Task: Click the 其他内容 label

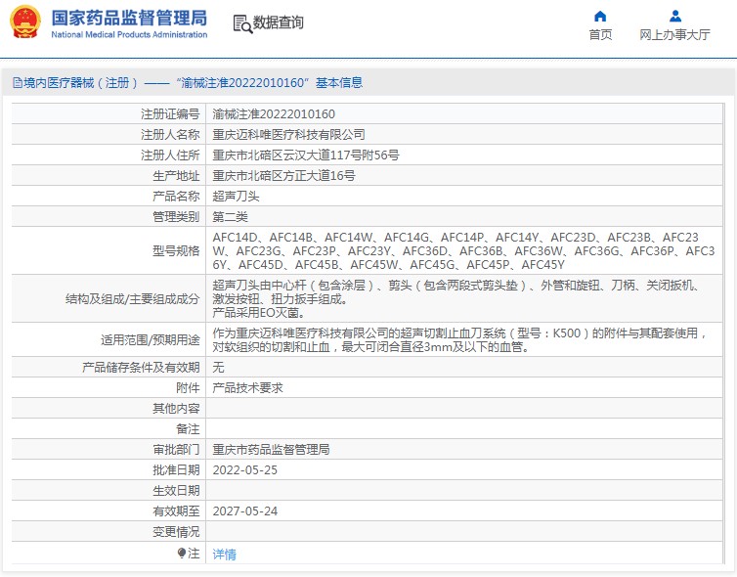Action: [x=176, y=409]
